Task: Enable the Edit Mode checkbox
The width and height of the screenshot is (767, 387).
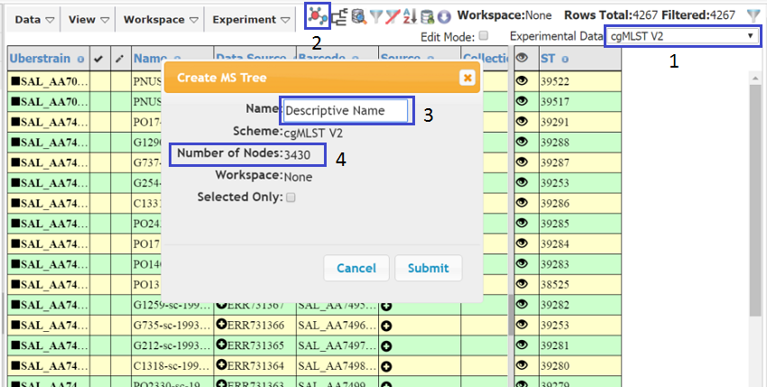Action: click(484, 35)
